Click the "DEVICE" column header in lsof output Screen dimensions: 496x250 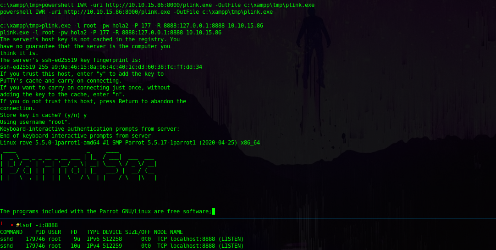112,232
